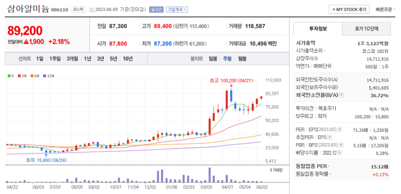401x194 pixels.
Task: Open the 기업개요 dropdown
Action: (x=177, y=9)
